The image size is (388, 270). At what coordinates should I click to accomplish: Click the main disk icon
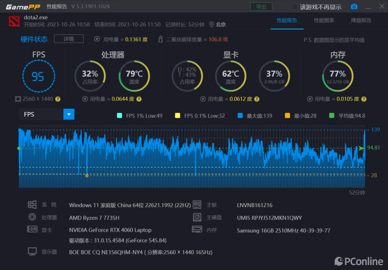coord(197,217)
